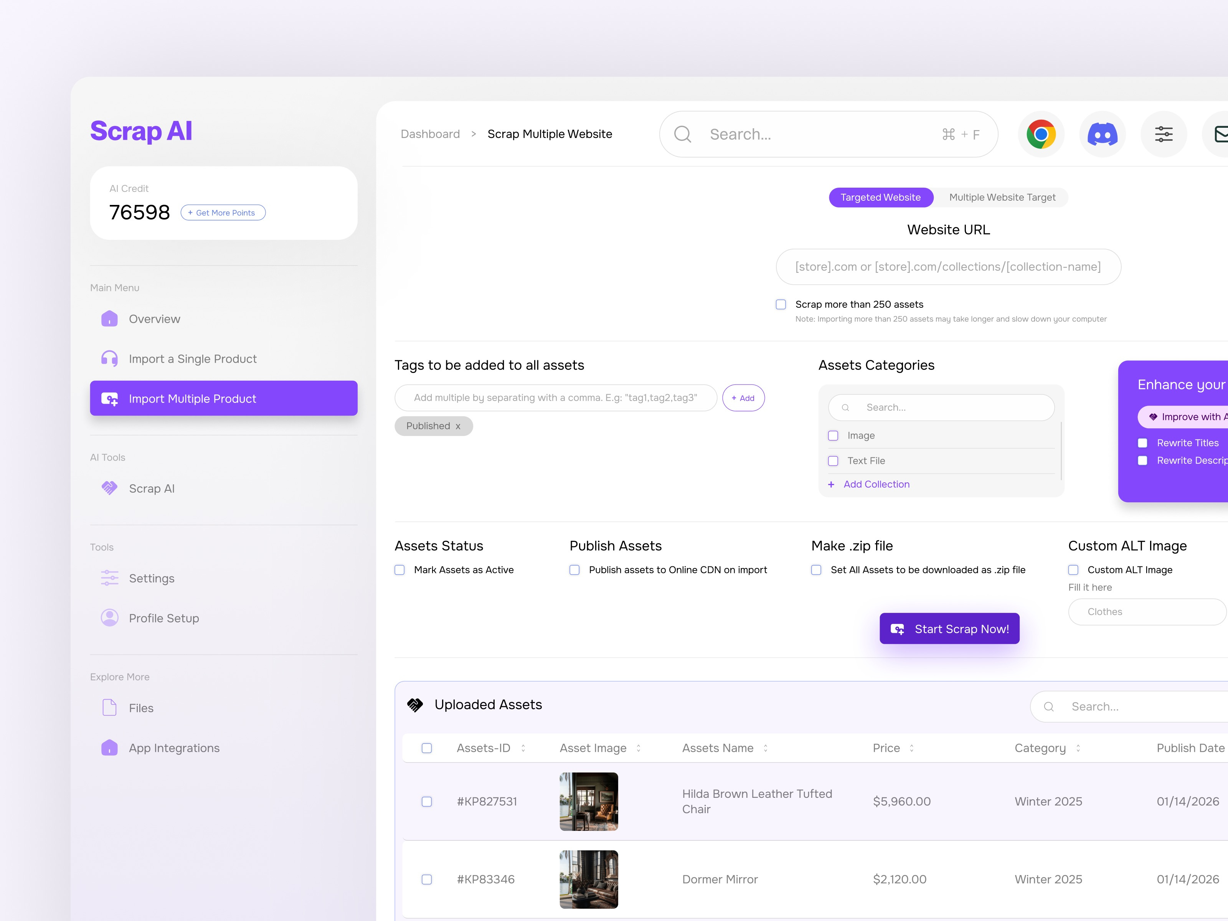The height and width of the screenshot is (921, 1228).
Task: Click the Settings sliders sidebar icon
Action: (x=109, y=578)
